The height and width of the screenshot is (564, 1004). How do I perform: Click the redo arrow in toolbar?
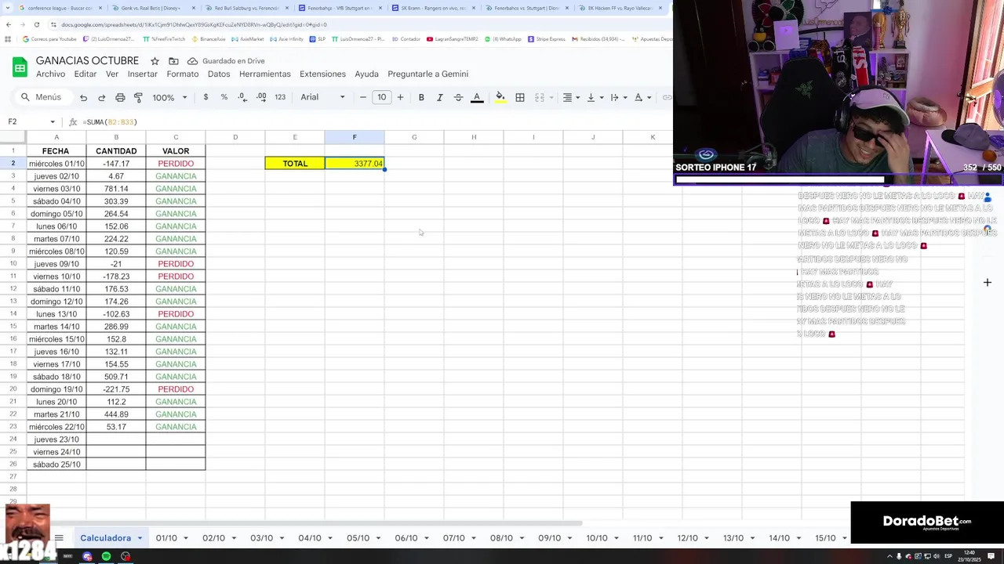click(x=101, y=97)
